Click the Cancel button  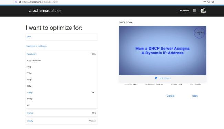pyautogui.click(x=171, y=96)
